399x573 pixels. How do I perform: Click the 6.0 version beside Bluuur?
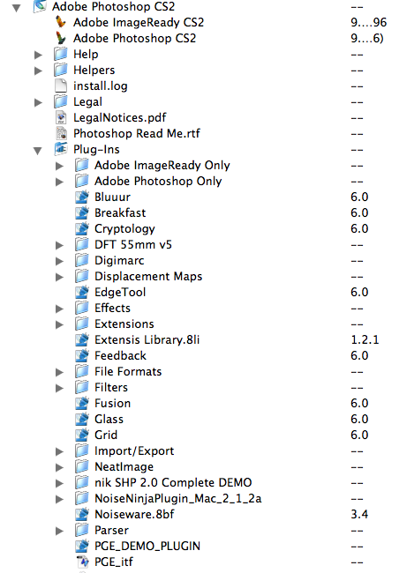(x=359, y=197)
